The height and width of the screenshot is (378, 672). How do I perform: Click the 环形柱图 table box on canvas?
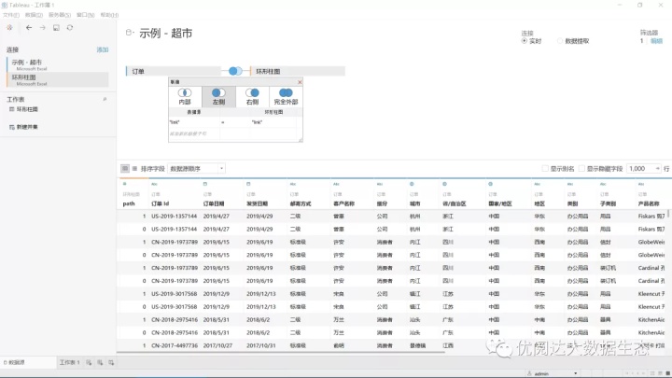coord(298,71)
